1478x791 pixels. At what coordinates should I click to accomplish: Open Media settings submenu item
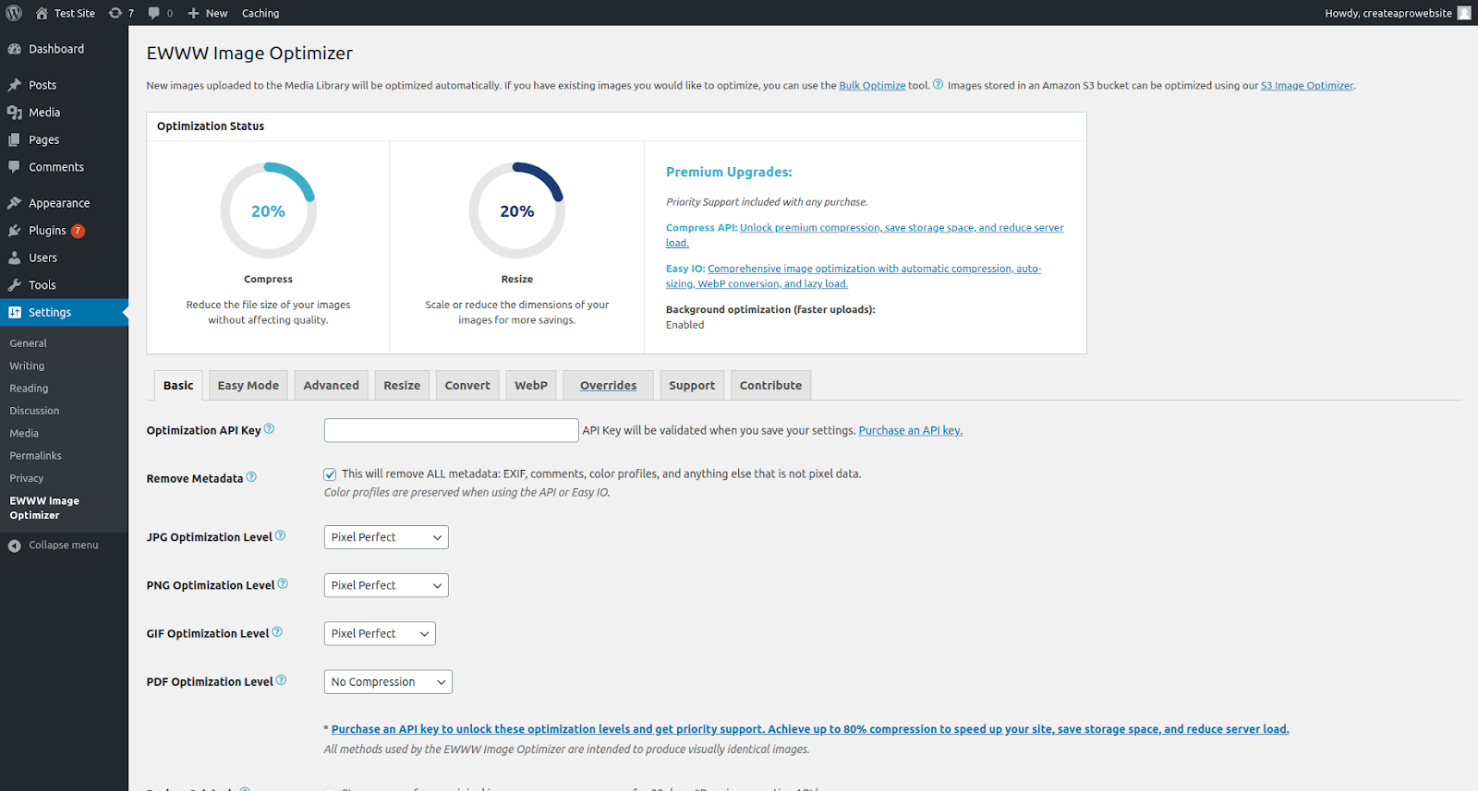tap(24, 434)
